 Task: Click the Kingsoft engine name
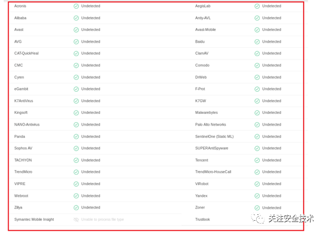[x=21, y=113]
